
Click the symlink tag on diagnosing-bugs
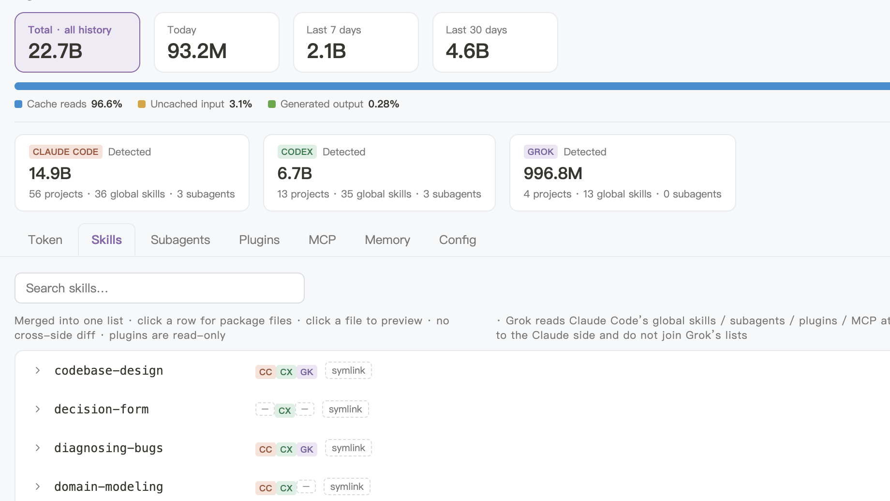point(348,448)
